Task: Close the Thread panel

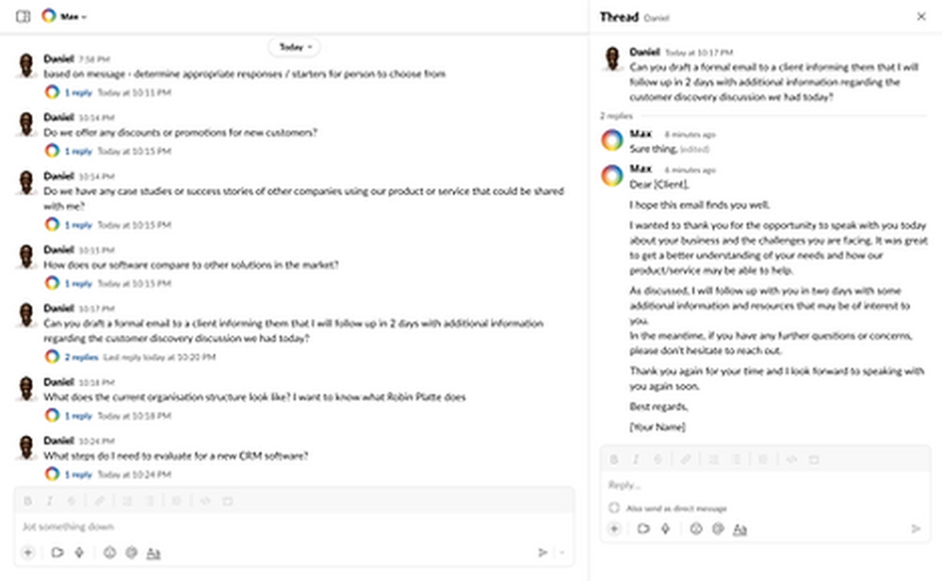Action: pos(920,16)
